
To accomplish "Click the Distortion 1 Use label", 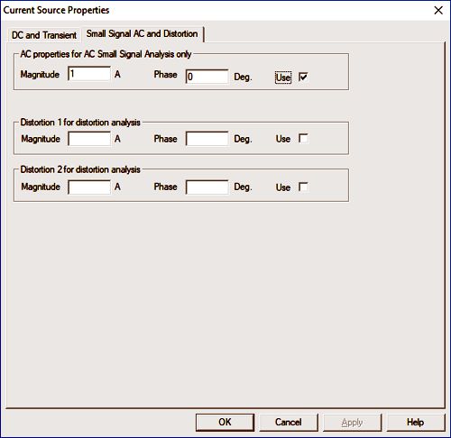I will (x=283, y=139).
